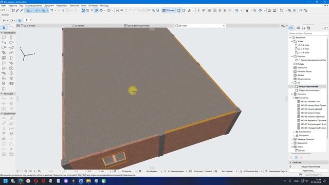The height and width of the screenshot is (185, 329).
Task: Select the Column tool
Action: [x=11, y=38]
